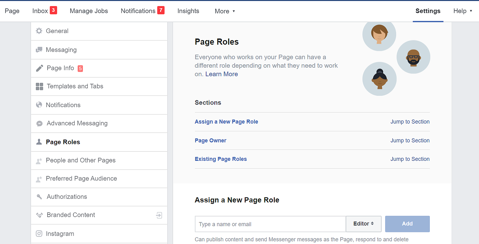The image size is (479, 244).
Task: Select Page Roles in the sidebar
Action: [99, 142]
